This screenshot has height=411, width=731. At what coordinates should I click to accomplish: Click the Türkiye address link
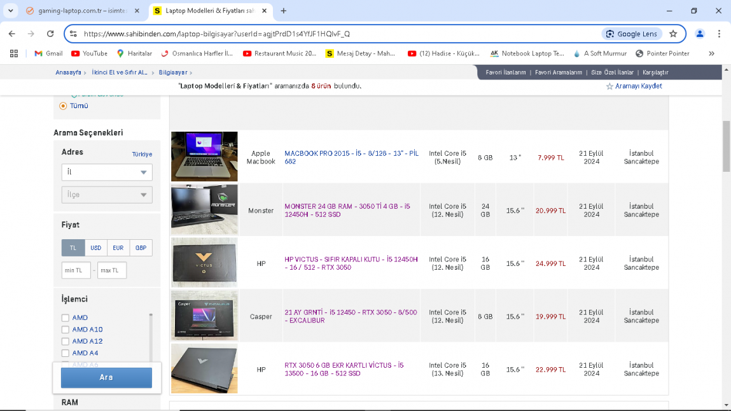(x=142, y=154)
